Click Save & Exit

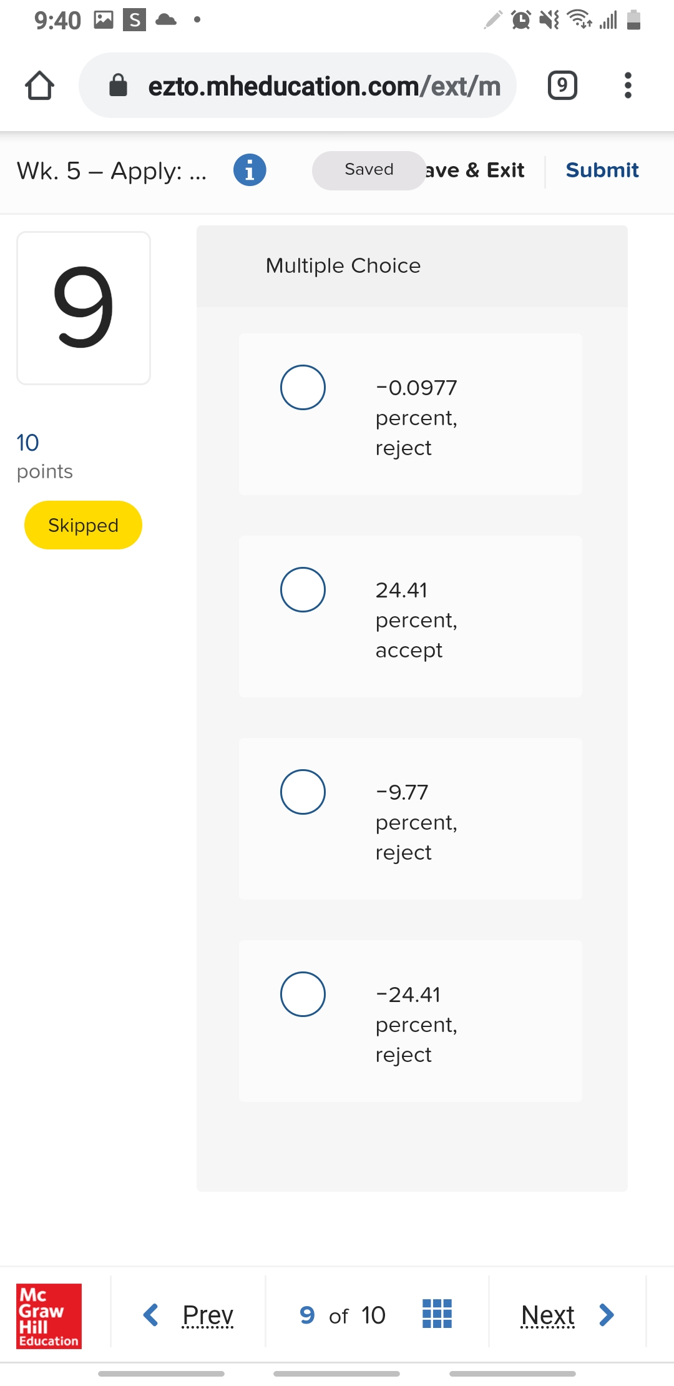click(476, 170)
